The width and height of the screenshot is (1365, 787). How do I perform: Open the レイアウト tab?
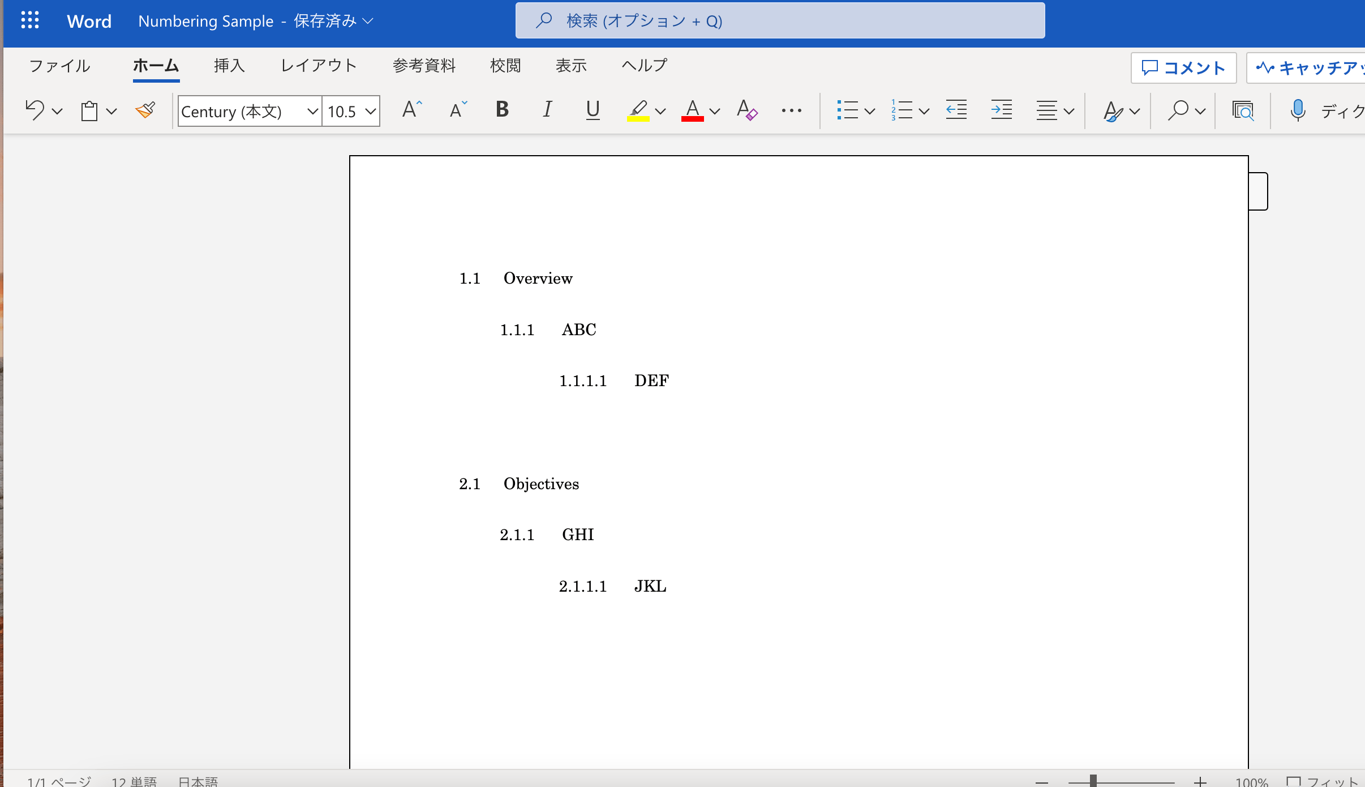[x=319, y=66]
